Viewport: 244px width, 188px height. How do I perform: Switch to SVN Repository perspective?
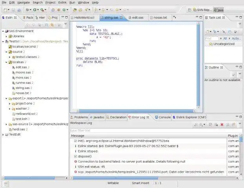(x=202, y=10)
